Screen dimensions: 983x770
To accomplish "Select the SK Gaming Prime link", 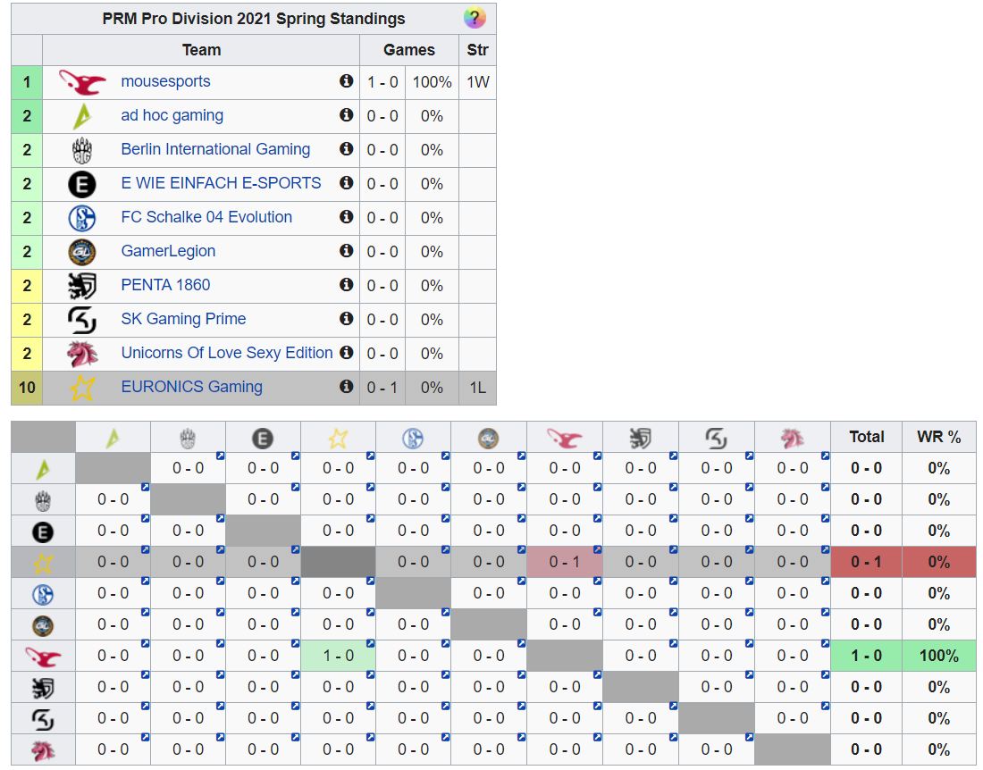I will tap(183, 319).
